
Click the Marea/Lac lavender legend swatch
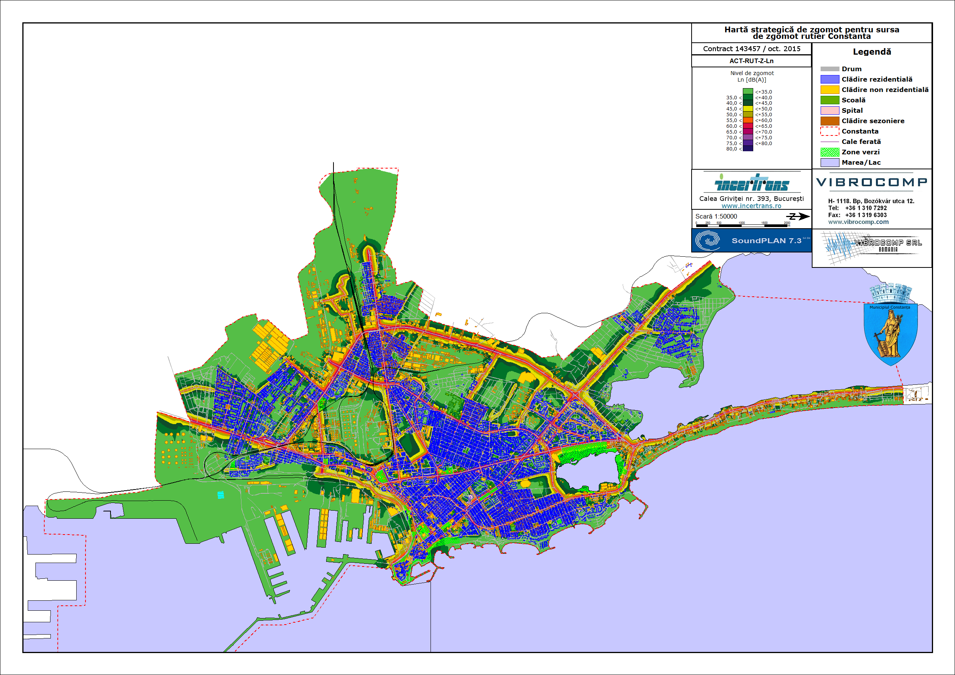coord(829,162)
